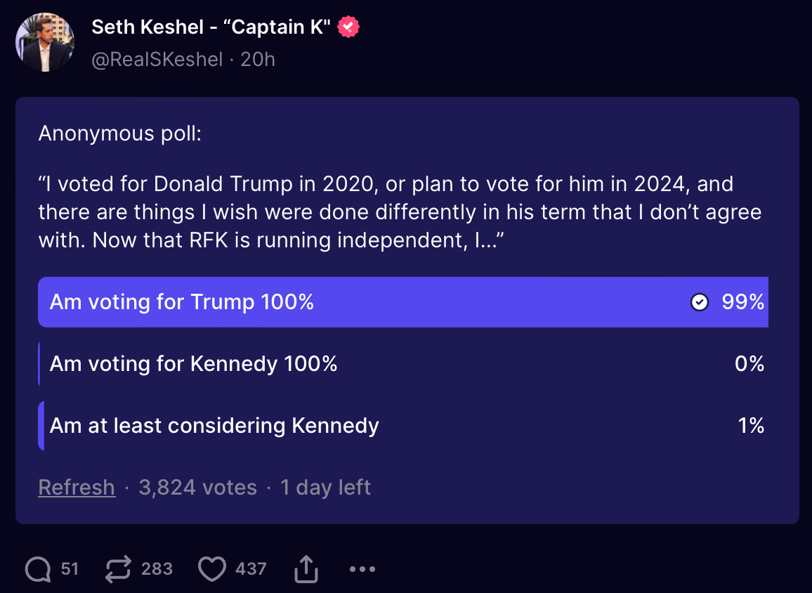Screen dimensions: 812x593
Task: Expand the reply count showing 51
Action: (x=62, y=569)
